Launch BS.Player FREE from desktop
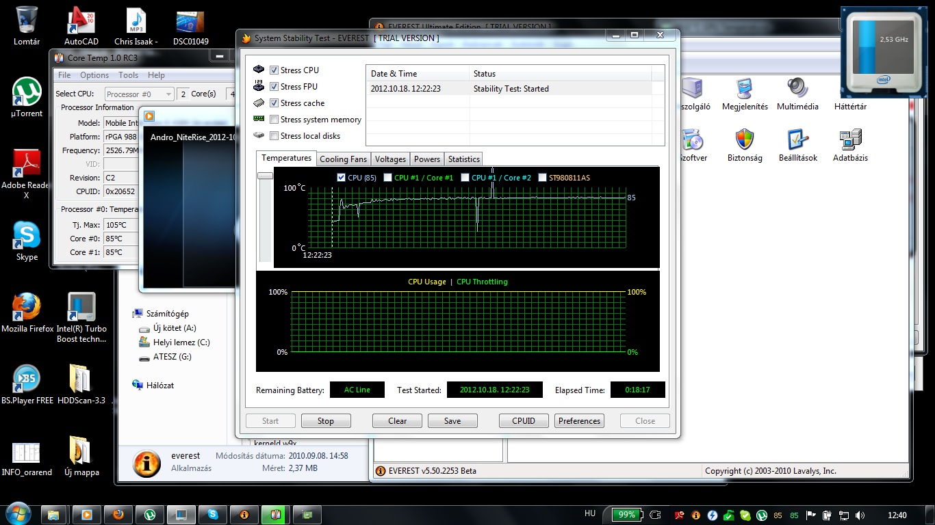Screen dimensions: 935x525 coord(27,384)
